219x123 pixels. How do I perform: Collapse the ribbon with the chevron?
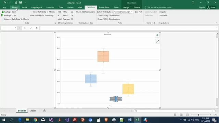pos(217,23)
